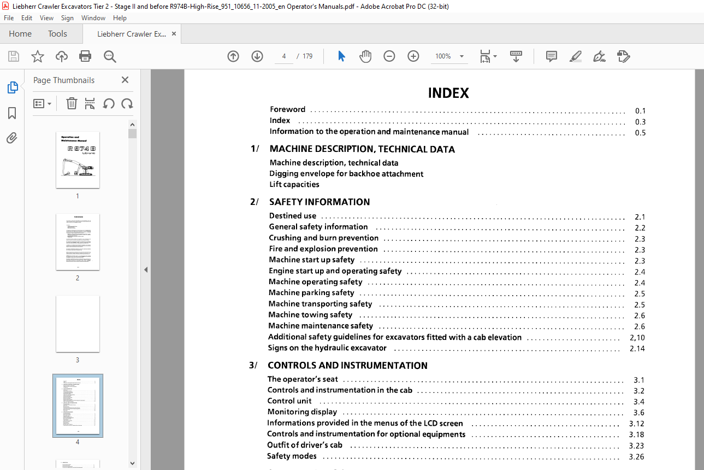Click the stamp tool icon in the toolbar
Viewport: 704px width, 470px height.
pyautogui.click(x=623, y=56)
